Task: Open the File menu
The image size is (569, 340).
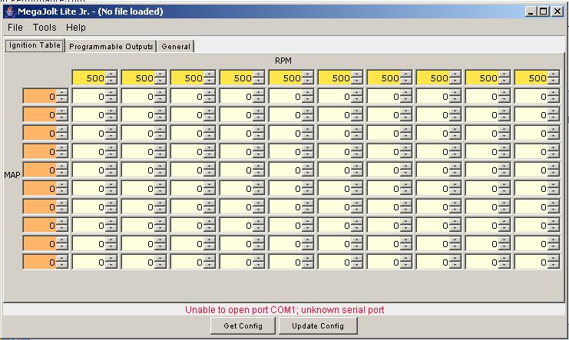Action: click(x=15, y=28)
